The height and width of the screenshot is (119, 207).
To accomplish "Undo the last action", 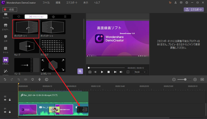I will (x=5, y=80).
